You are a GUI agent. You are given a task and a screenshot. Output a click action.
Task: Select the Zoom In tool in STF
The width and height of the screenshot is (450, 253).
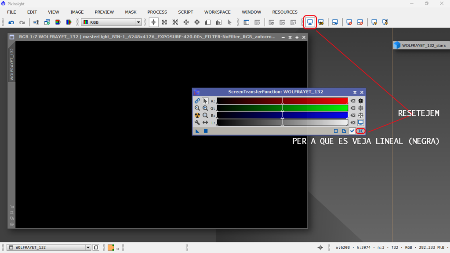point(205,108)
